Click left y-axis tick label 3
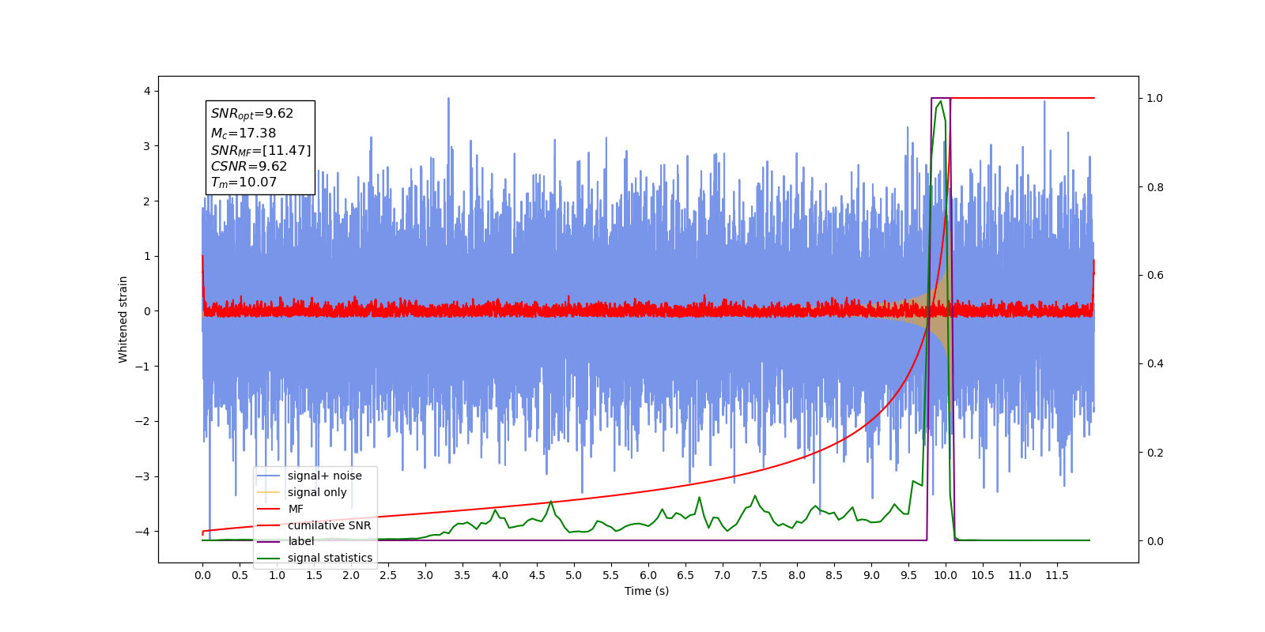The image size is (1265, 632). point(147,146)
